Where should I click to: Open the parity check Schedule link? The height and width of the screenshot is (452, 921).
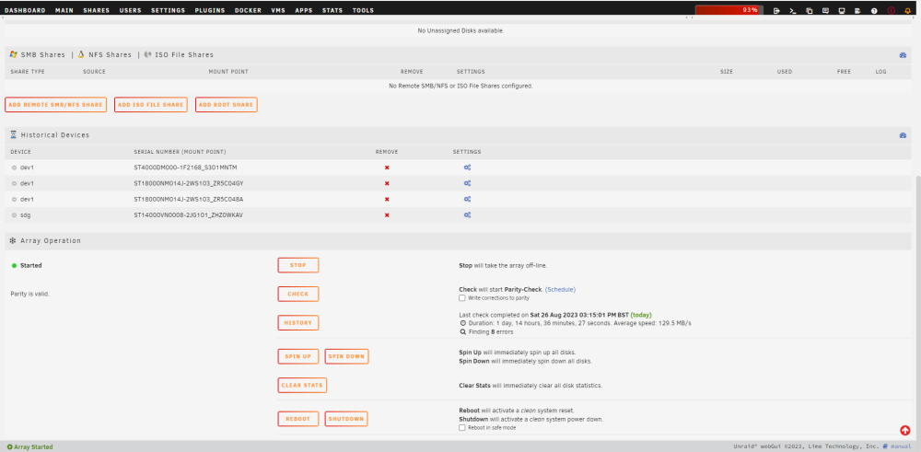[x=560, y=289]
